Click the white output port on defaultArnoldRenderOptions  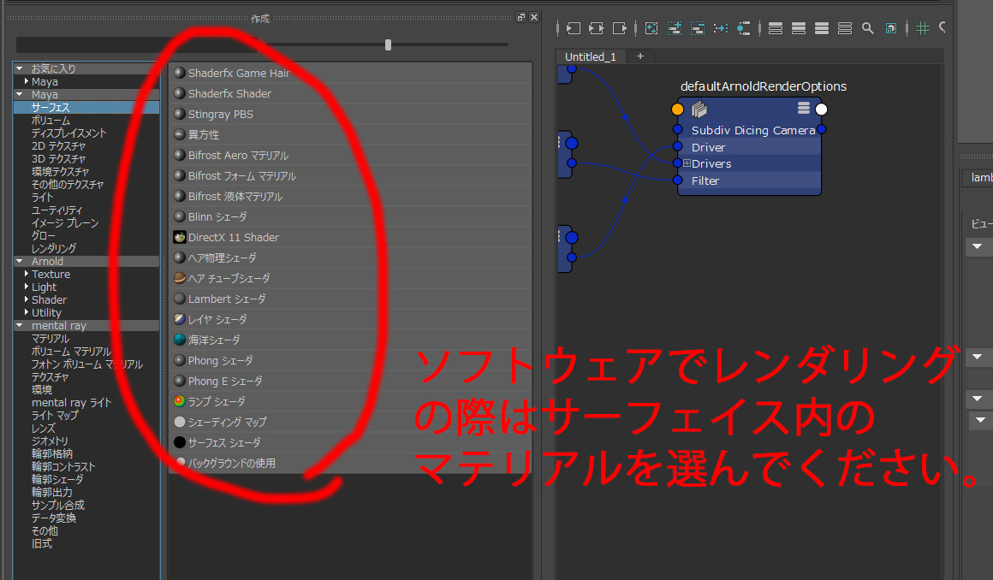coord(822,109)
